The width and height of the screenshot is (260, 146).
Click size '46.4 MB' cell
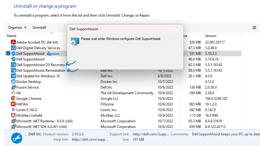click(194, 59)
